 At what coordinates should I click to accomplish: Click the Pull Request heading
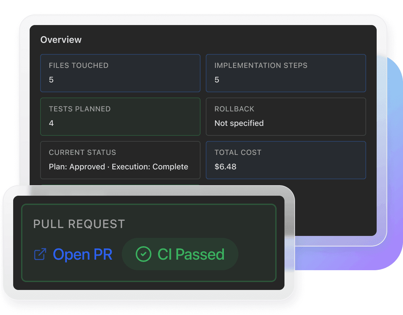(79, 224)
